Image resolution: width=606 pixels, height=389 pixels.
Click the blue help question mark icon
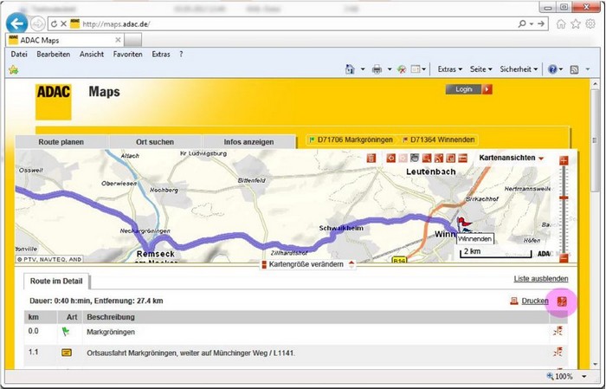(x=552, y=69)
